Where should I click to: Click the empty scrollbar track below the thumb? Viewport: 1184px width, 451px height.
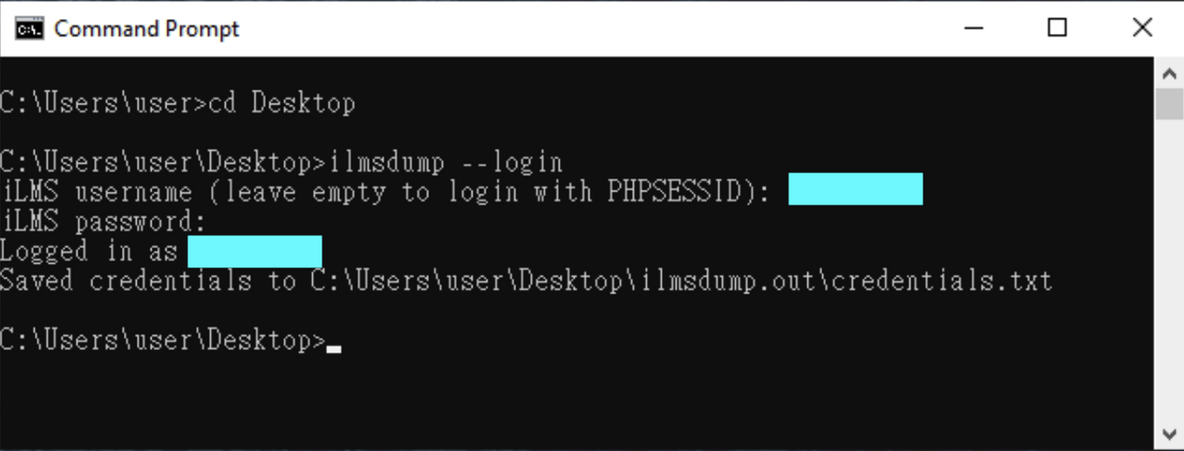point(1170,277)
